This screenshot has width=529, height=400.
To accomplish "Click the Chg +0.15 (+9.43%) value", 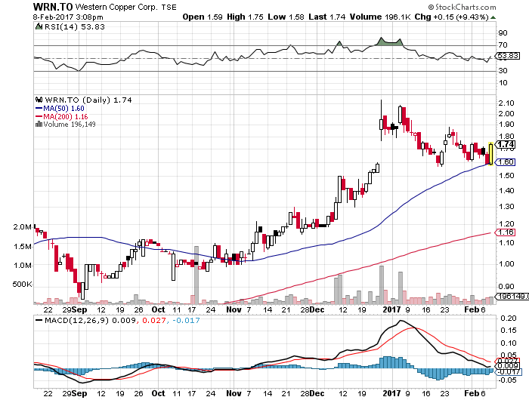I will (x=452, y=17).
